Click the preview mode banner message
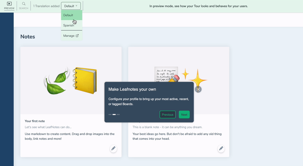The image size is (303, 166). point(199,6)
